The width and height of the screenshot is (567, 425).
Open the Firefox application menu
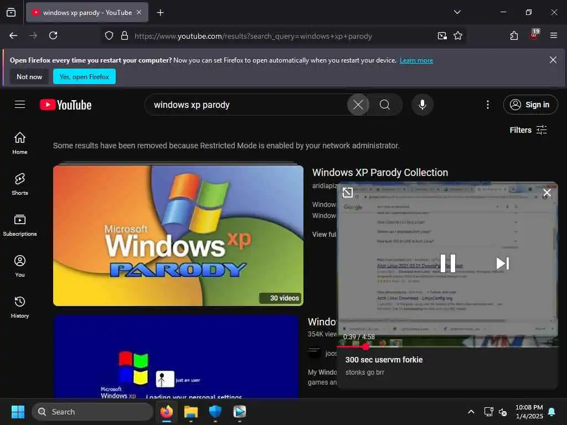(x=553, y=35)
